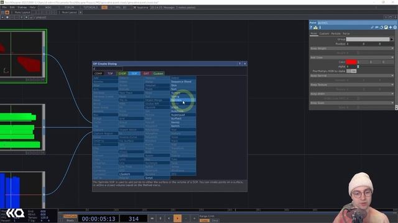Click the Alpha slider handle
This screenshot has height=223, width=398.
[x=358, y=66]
